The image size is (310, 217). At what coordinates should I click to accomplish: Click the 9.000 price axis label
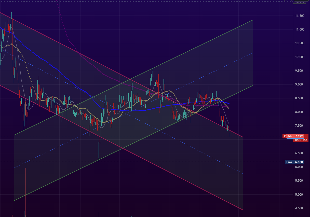point(300,84)
